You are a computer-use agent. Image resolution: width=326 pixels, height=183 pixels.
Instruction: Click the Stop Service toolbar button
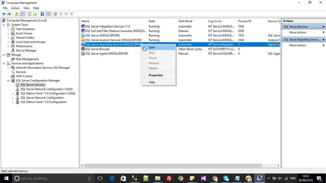(66, 14)
